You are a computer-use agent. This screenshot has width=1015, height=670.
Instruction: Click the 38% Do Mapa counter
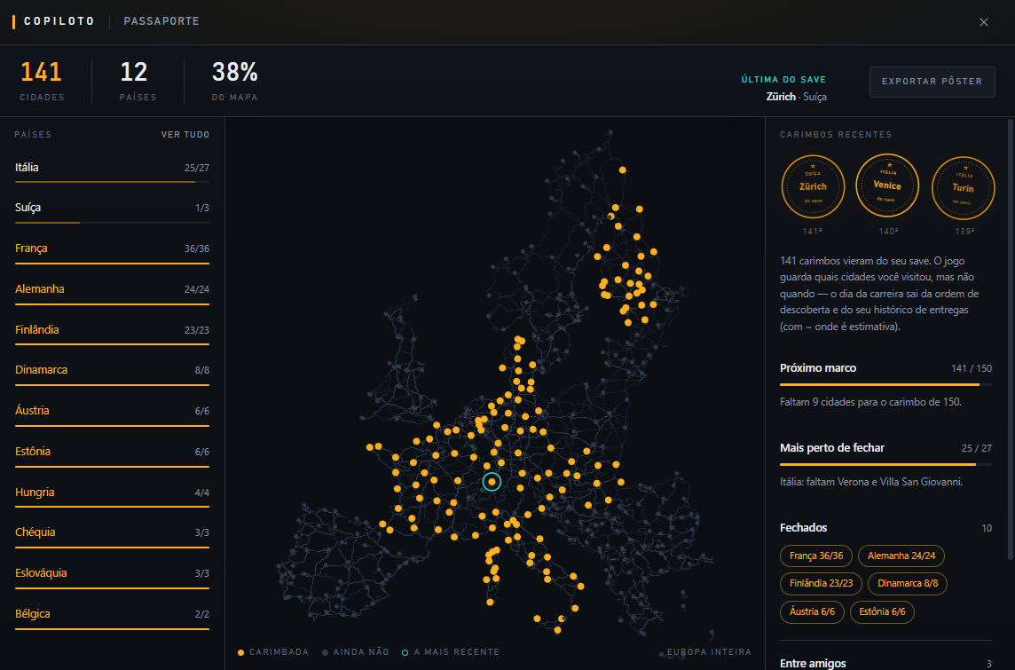[x=235, y=81]
